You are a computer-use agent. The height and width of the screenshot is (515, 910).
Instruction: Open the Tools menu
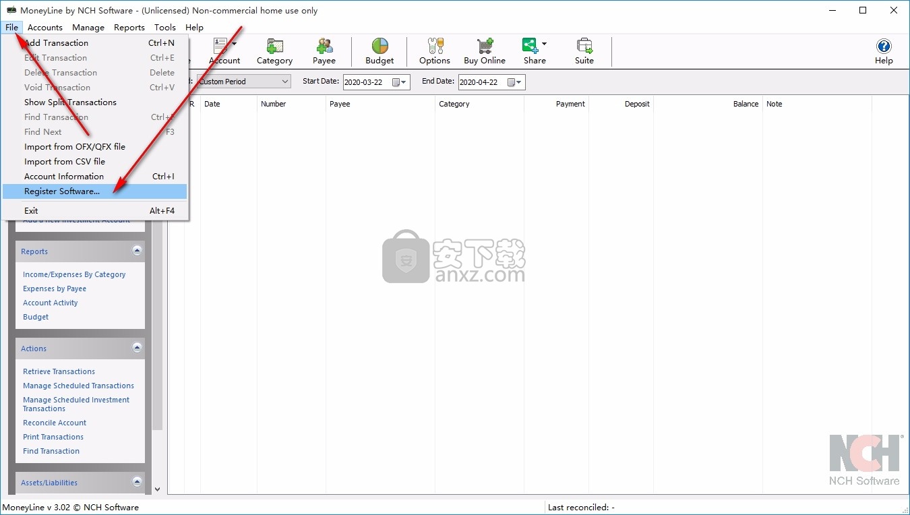tap(165, 27)
